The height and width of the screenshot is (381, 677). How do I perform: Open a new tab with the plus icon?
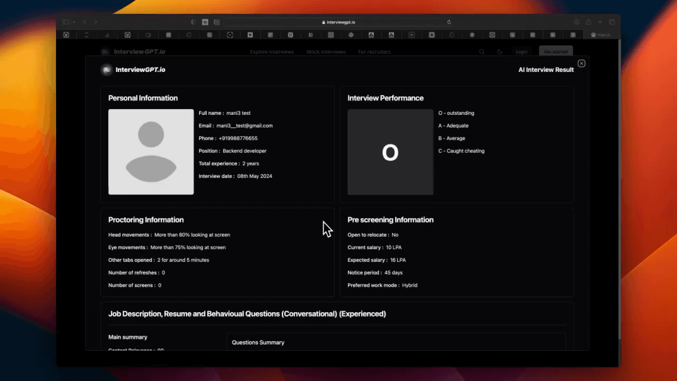click(x=600, y=22)
